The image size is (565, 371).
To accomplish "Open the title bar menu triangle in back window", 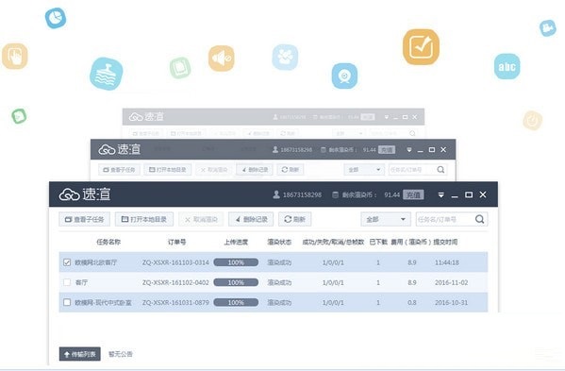I will click(387, 117).
